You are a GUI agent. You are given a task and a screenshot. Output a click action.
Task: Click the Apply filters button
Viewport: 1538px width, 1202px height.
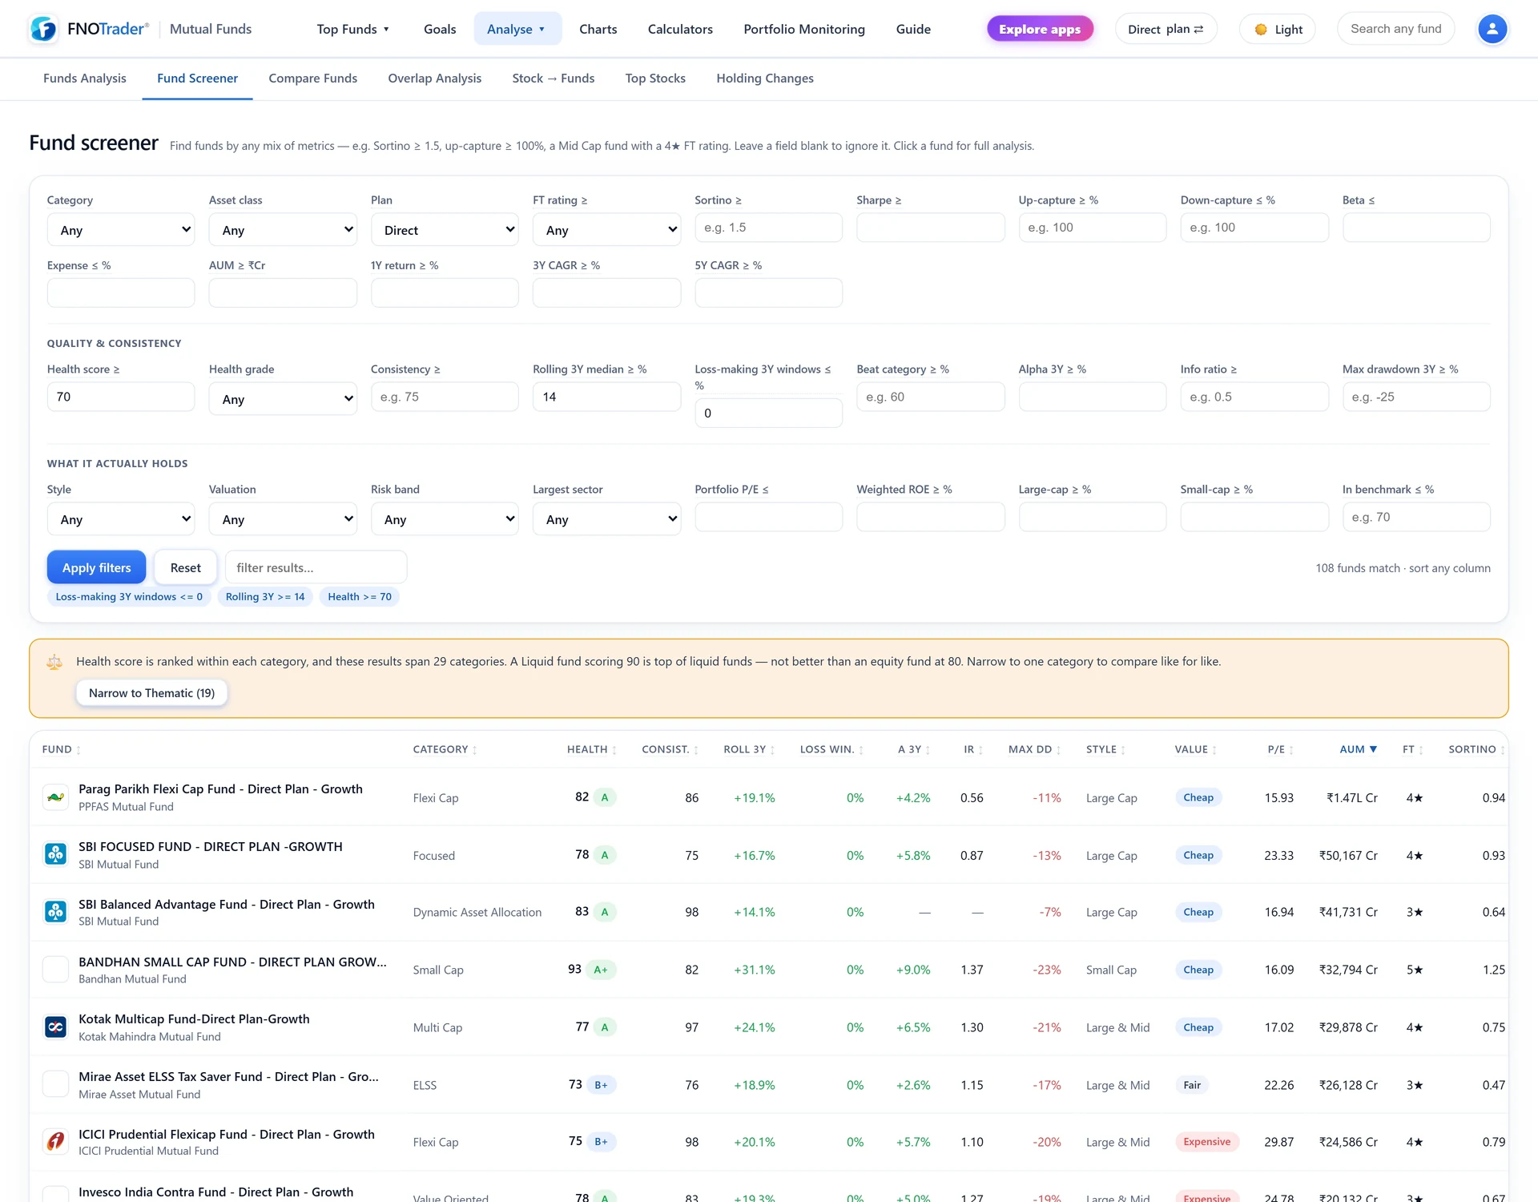(x=96, y=567)
